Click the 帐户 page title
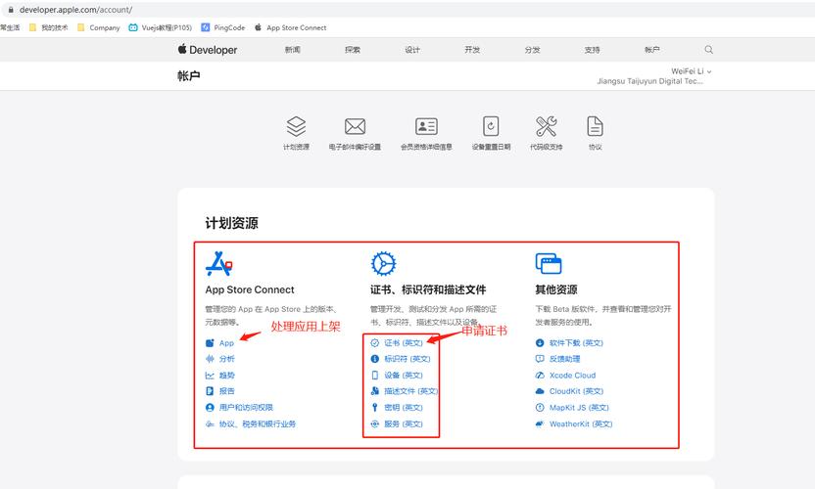The width and height of the screenshot is (815, 489). pos(189,75)
